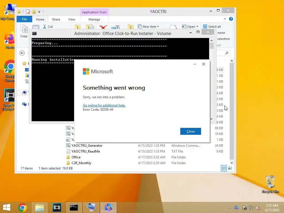284x213 pixels.
Task: Click the YAOCTRU_Generator file icon
Action: (68, 145)
